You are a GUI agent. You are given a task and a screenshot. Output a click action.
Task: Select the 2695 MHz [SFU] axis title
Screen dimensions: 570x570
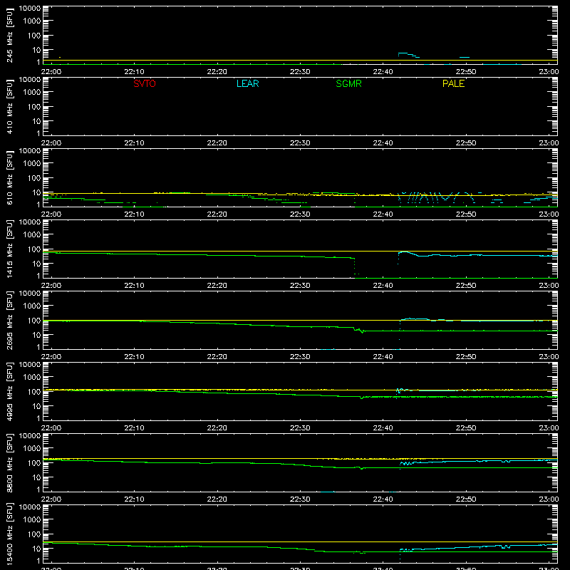(x=10, y=320)
